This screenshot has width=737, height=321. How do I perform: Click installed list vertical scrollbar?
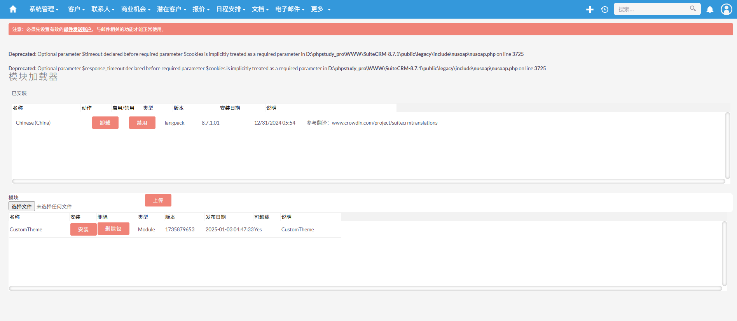pyautogui.click(x=728, y=146)
